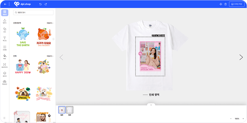The image size is (247, 123).
Task: Click the 인쇄 영역 print area legend
Action: pos(151,95)
